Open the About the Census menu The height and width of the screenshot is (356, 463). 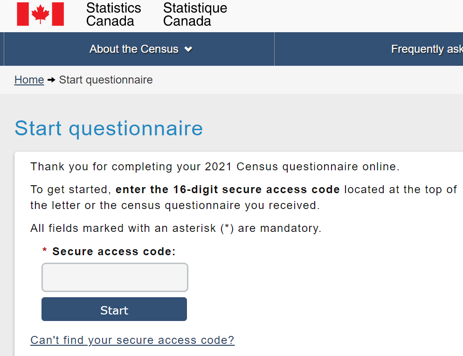[x=134, y=49]
